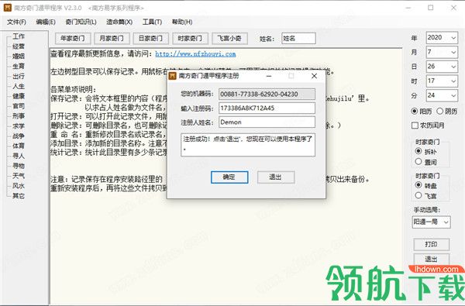Click the 打印 button
Viewport: 465px width, 306px height.
(x=432, y=244)
